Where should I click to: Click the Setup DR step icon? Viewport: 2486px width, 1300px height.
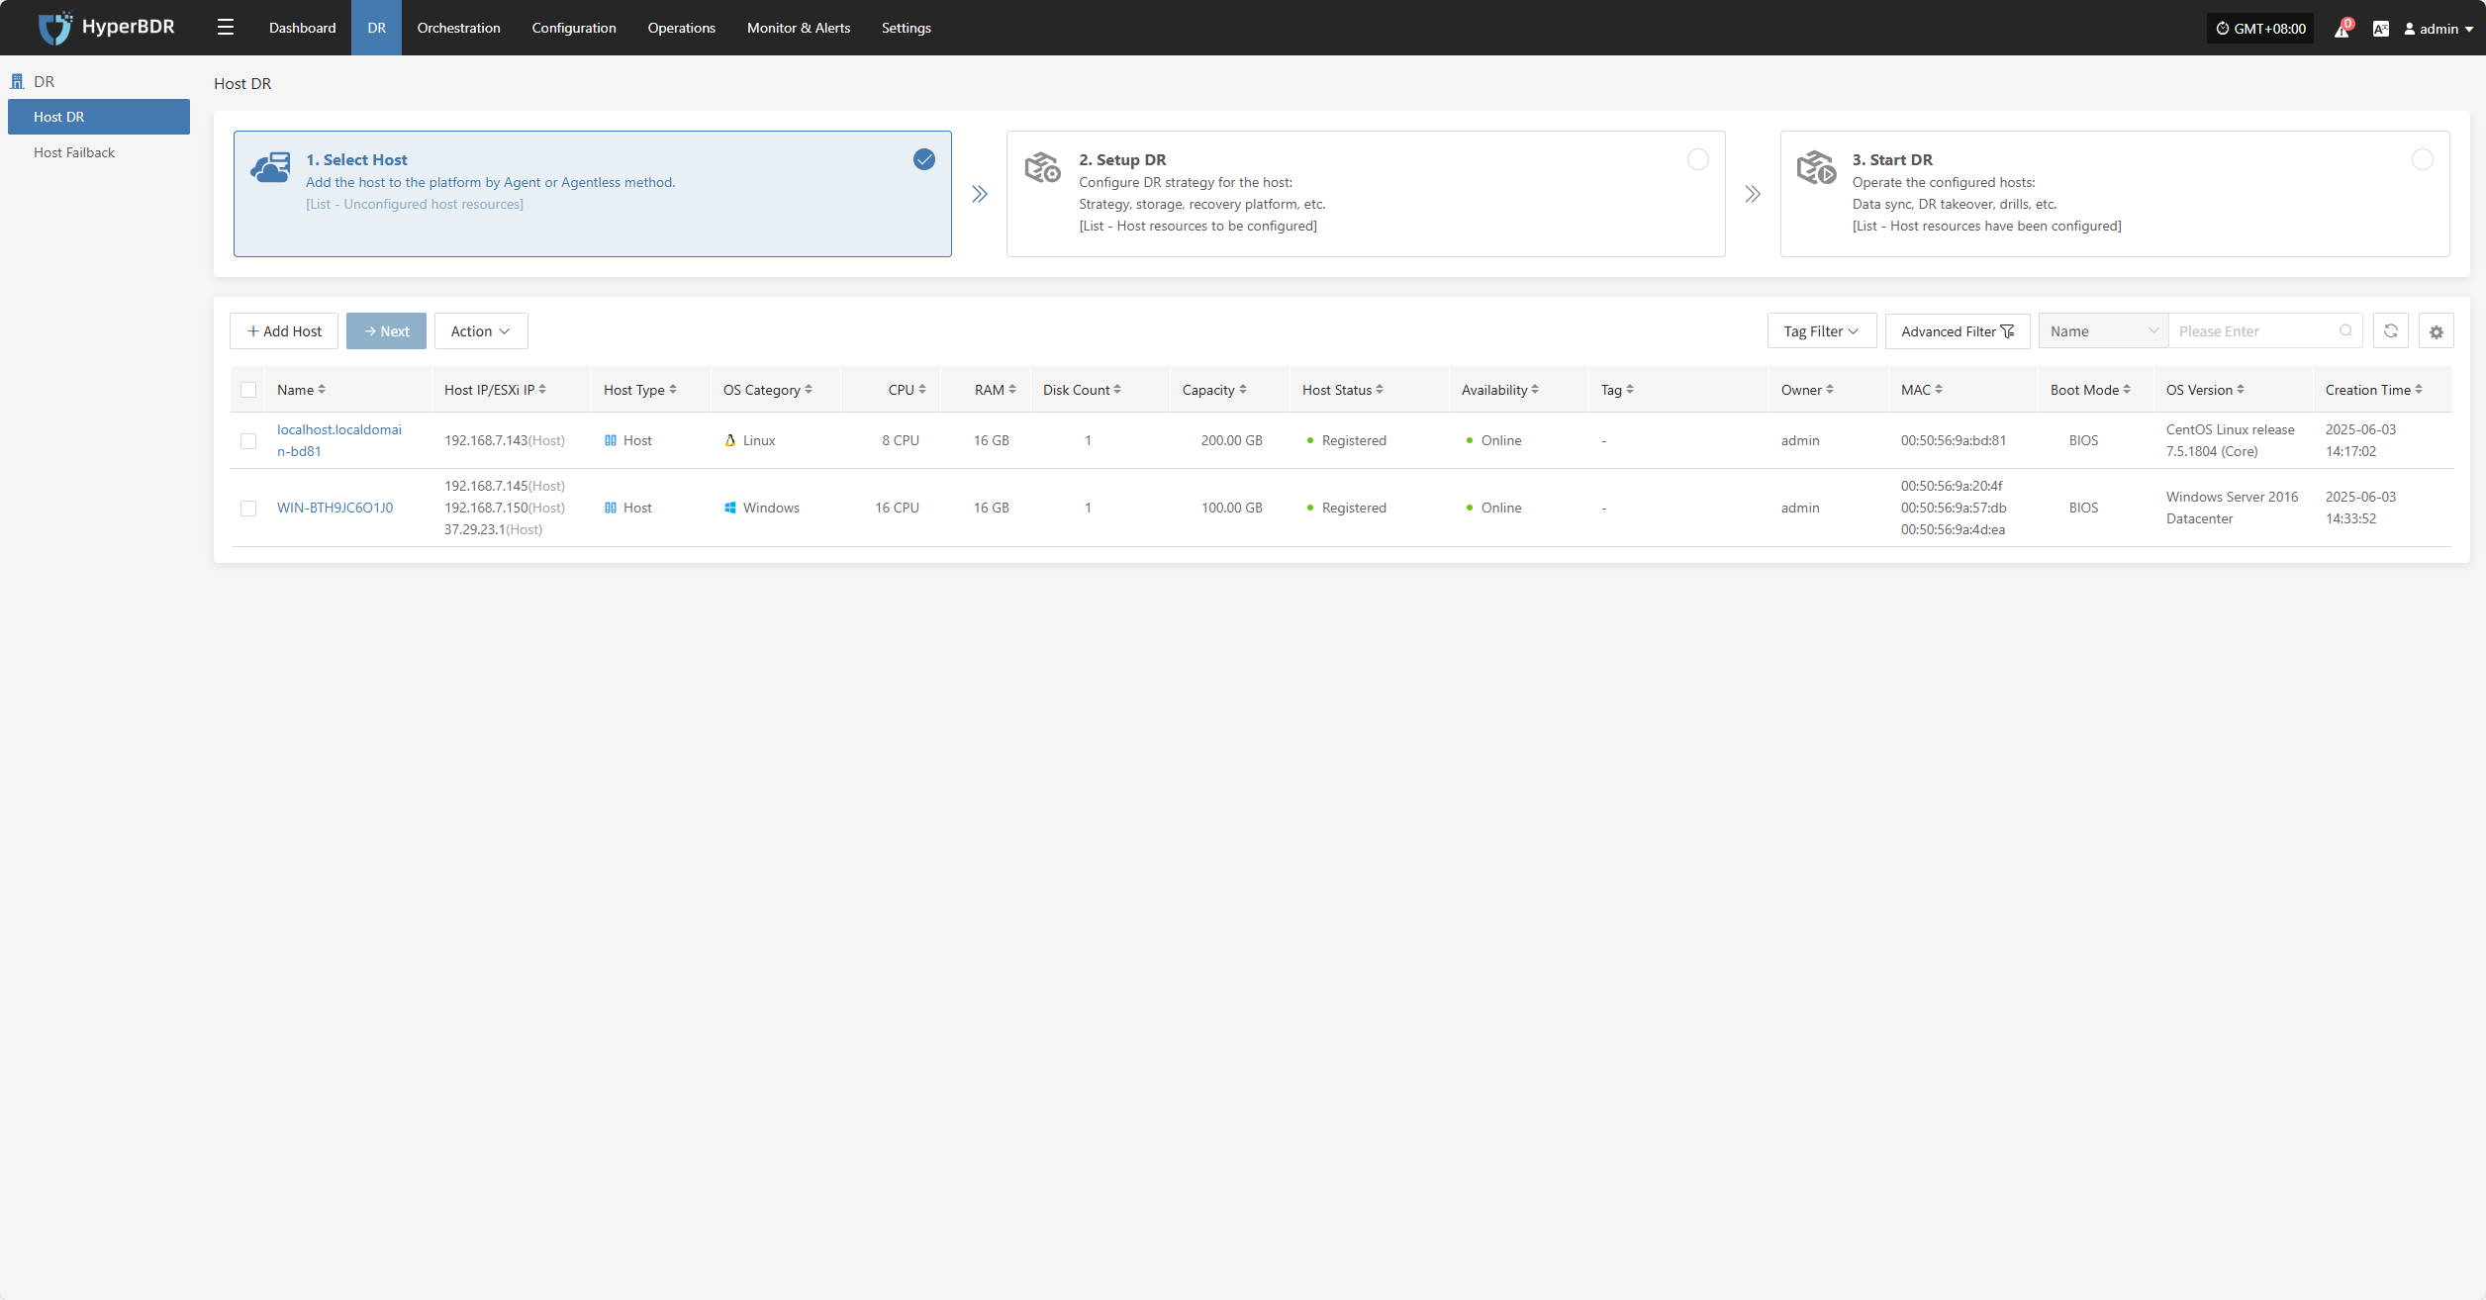(x=1043, y=167)
